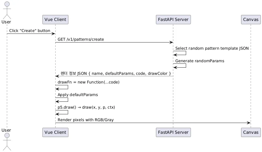Click the self-loop arrow under p5.draw() message
The width and height of the screenshot is (262, 152).
click(x=62, y=112)
